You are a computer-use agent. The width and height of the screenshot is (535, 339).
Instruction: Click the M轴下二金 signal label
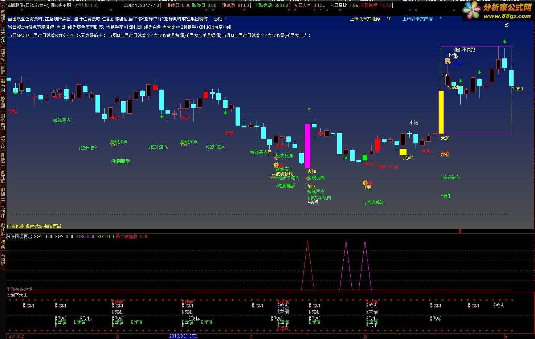[388, 167]
